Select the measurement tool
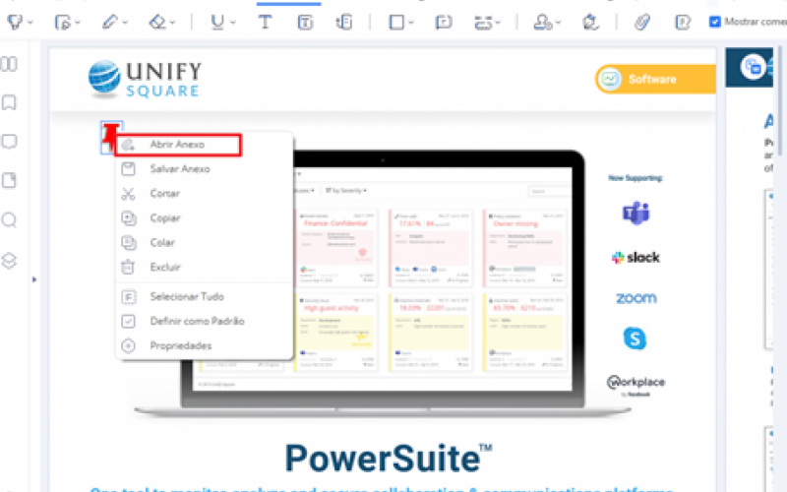Image resolution: width=787 pixels, height=492 pixels. (x=483, y=22)
